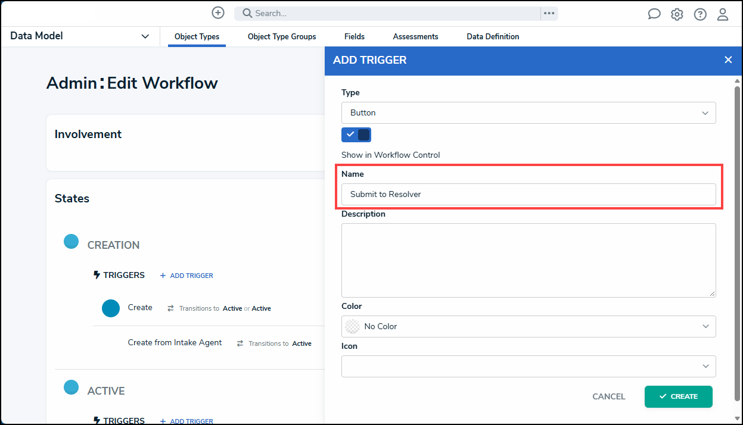Switch to the Object Types tab
This screenshot has height=425, width=743.
(x=197, y=36)
